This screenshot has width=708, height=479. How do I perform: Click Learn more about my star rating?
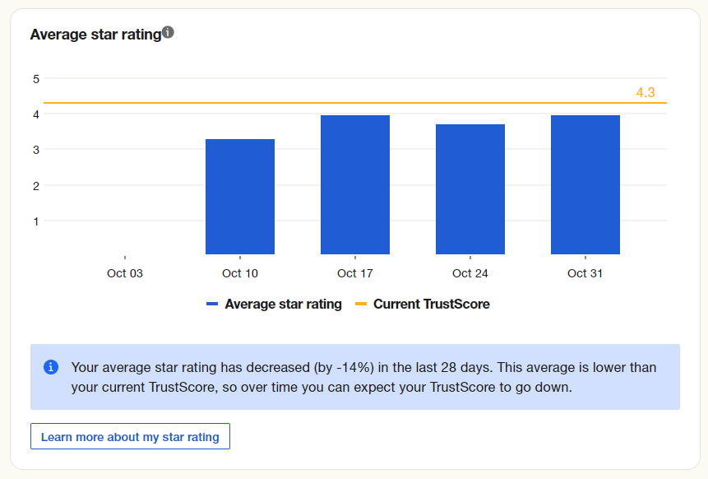(130, 436)
